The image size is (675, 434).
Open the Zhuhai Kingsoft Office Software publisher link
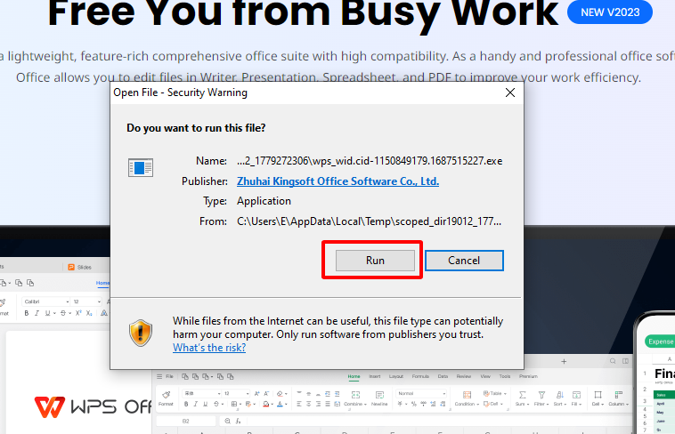[x=337, y=181]
